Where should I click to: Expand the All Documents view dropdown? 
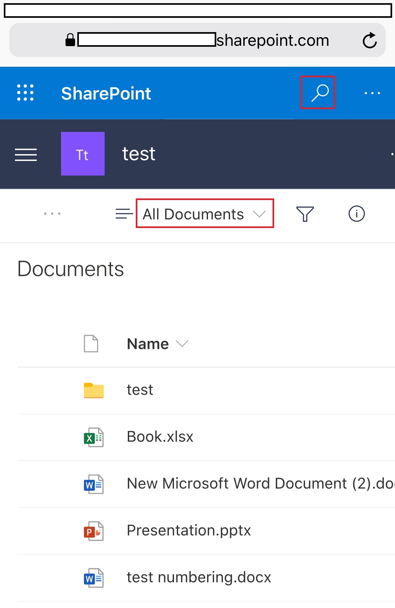coord(204,214)
